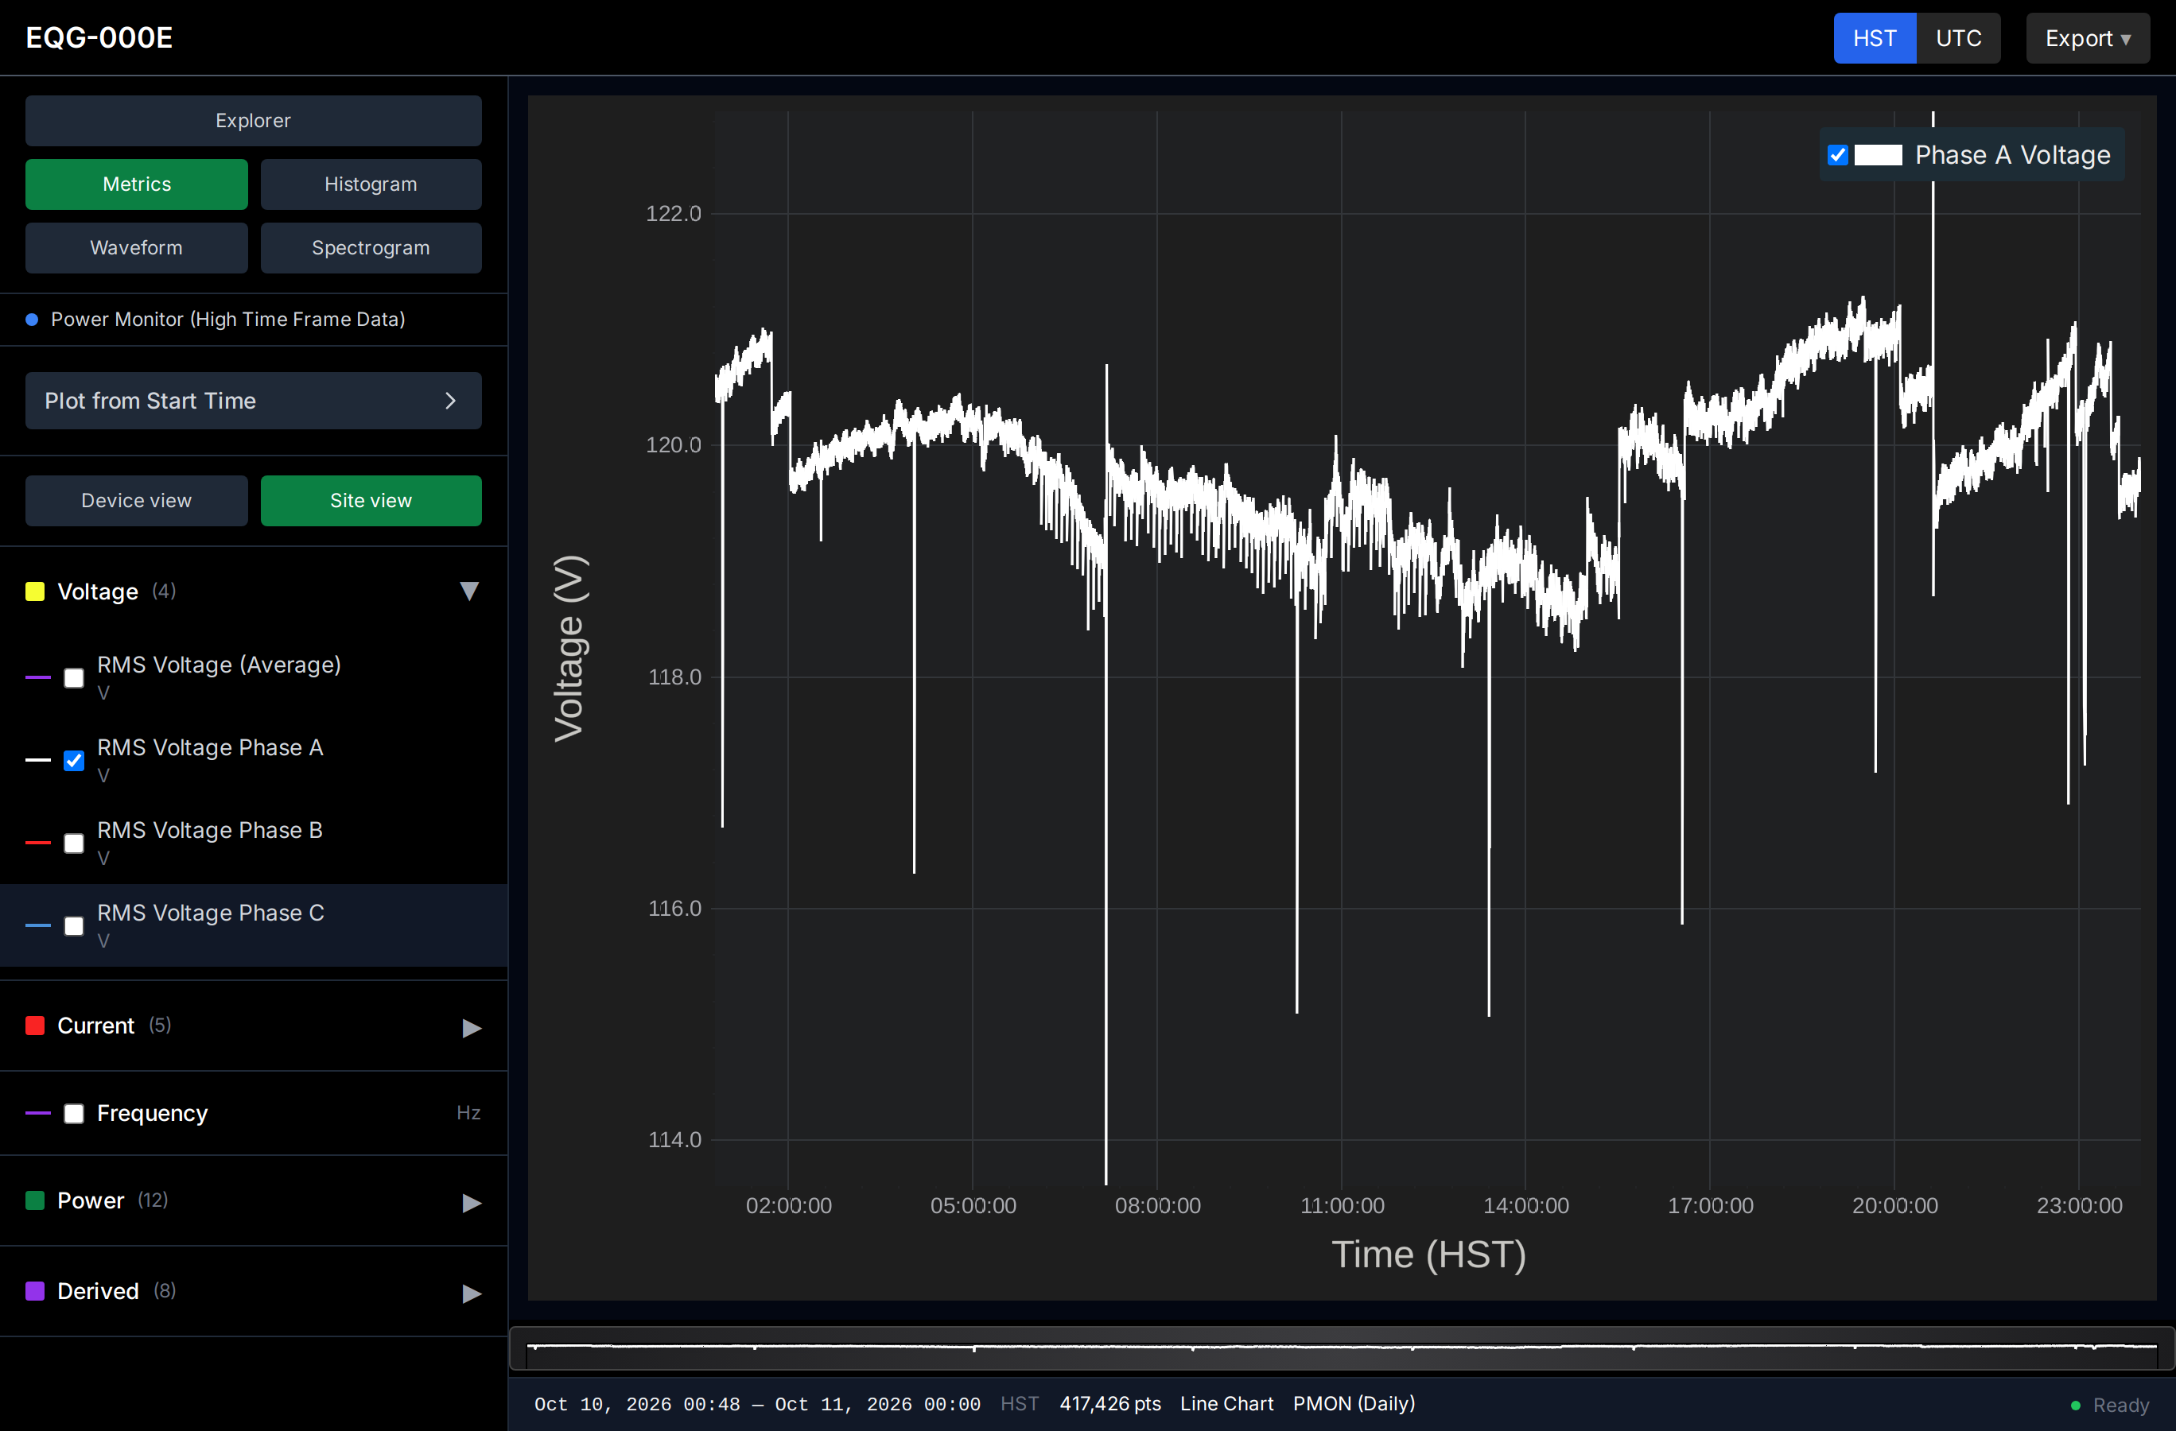
Task: Expand the Power group arrow
Action: coord(471,1203)
